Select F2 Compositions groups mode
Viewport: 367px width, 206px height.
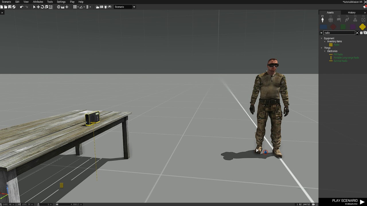[331, 19]
